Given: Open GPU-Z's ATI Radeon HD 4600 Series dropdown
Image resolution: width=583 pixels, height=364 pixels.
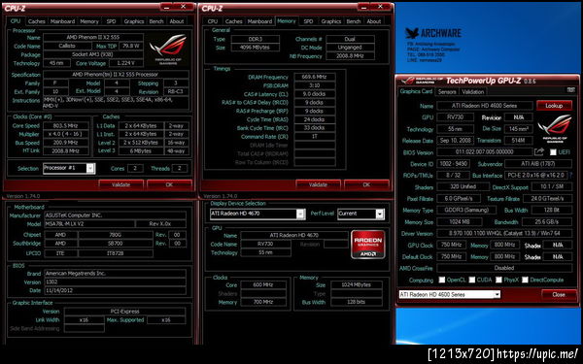Looking at the screenshot, I should click(x=497, y=294).
